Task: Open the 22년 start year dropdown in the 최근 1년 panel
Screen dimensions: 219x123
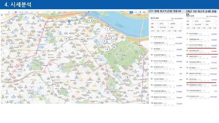Action: click(x=189, y=28)
